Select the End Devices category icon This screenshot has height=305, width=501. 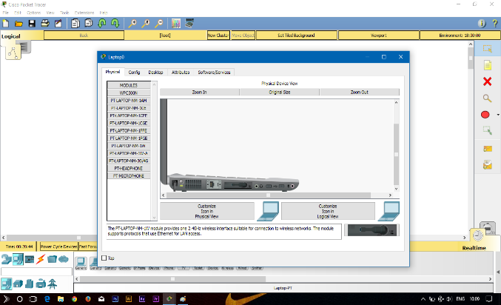click(x=18, y=259)
